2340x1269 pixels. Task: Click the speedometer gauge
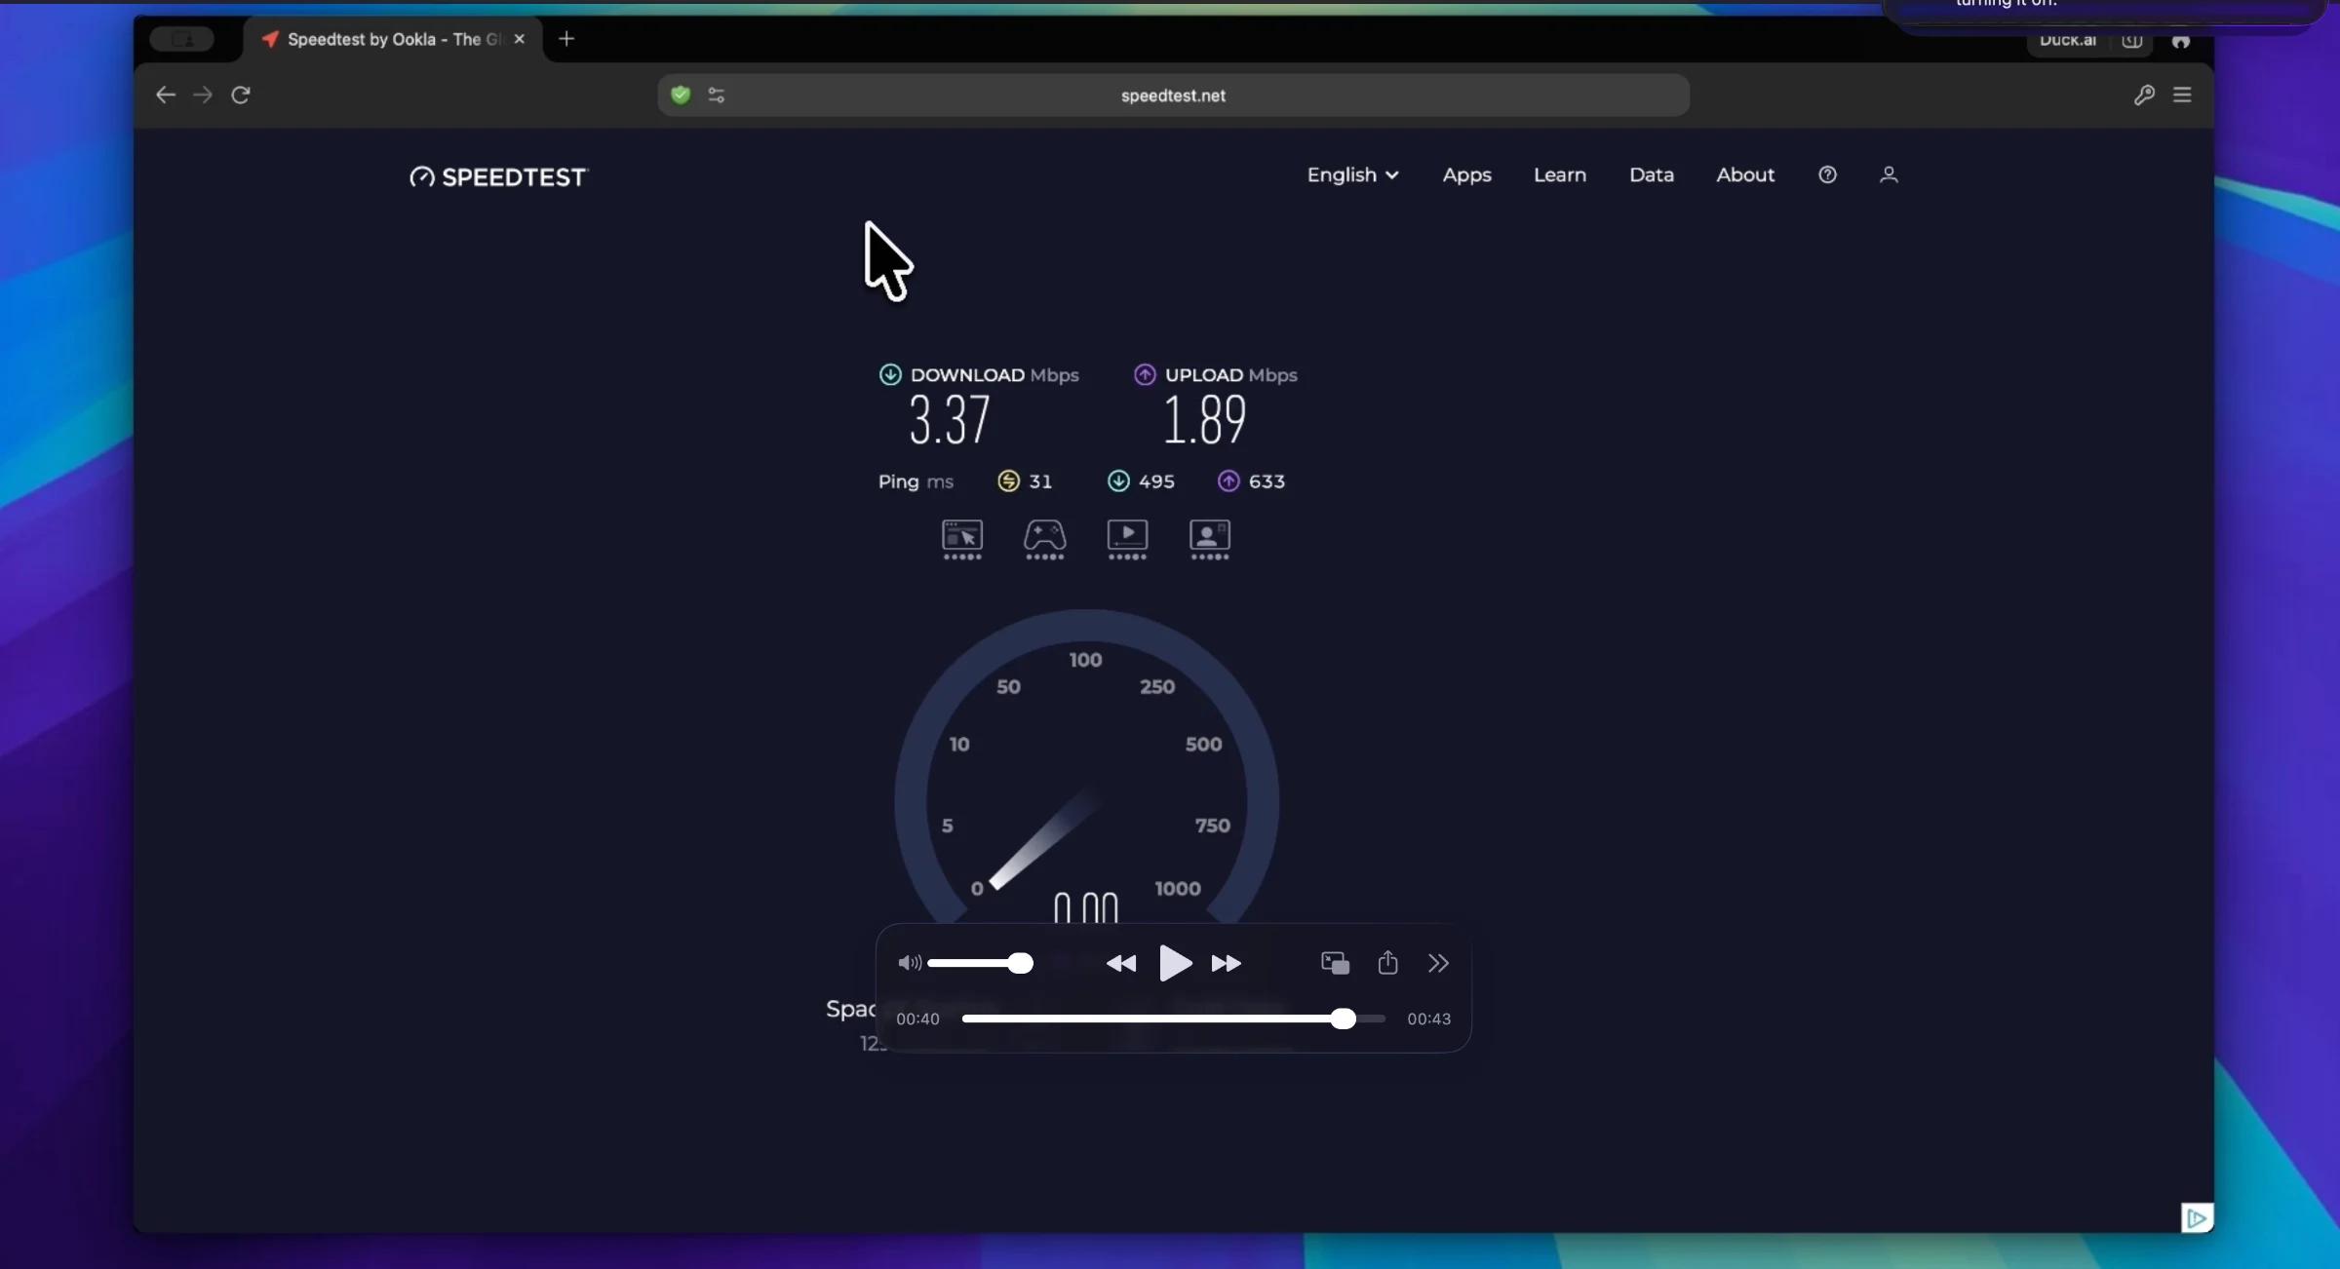[x=1086, y=766]
